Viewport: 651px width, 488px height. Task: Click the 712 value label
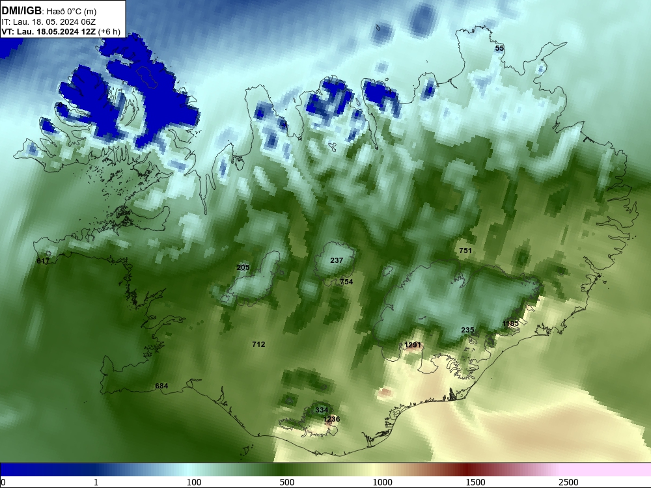pyautogui.click(x=258, y=344)
